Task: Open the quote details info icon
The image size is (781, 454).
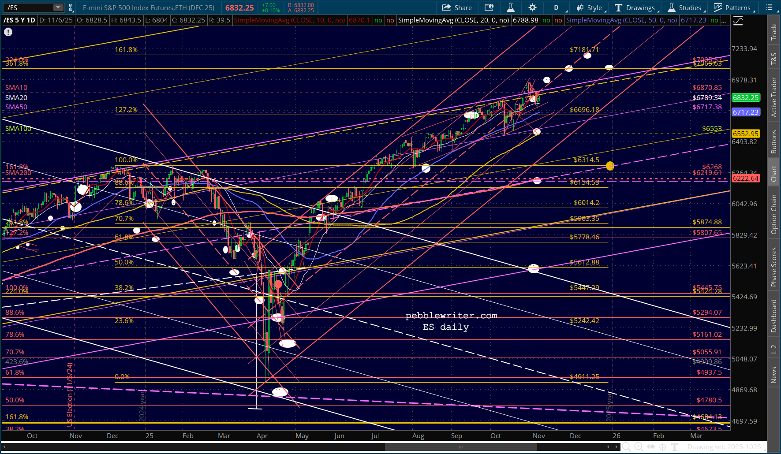Action: click(489, 7)
